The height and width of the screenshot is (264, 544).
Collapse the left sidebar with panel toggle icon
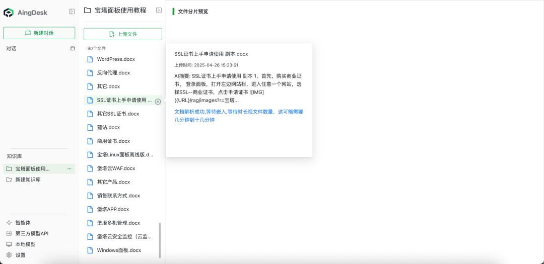click(72, 12)
